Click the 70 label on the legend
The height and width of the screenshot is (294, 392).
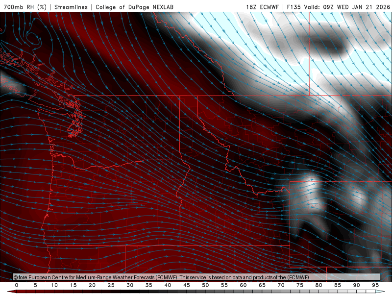[281, 285]
